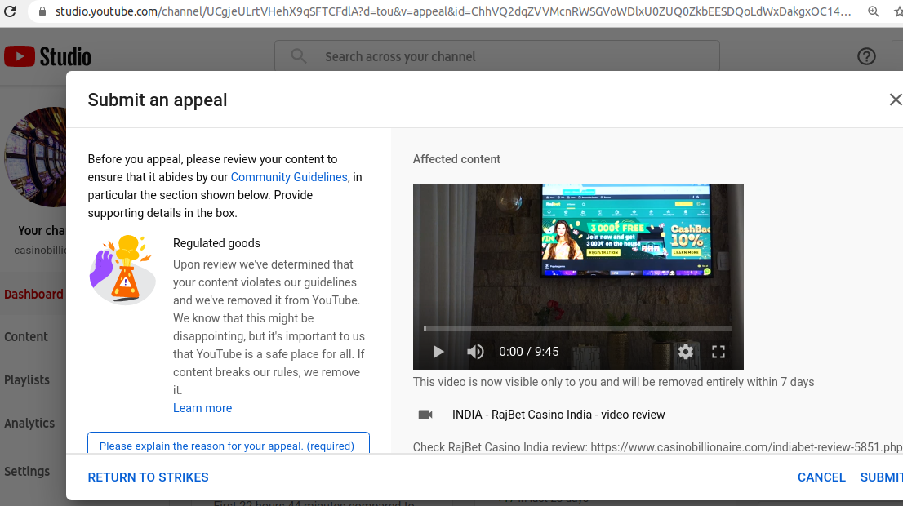This screenshot has width=903, height=506.
Task: Open Analytics in the sidebar
Action: click(x=29, y=423)
